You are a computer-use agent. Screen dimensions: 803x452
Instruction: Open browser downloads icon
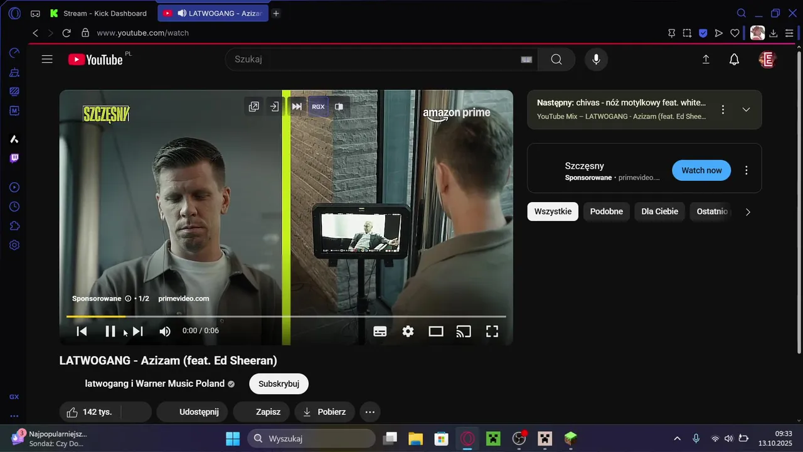[x=774, y=33]
